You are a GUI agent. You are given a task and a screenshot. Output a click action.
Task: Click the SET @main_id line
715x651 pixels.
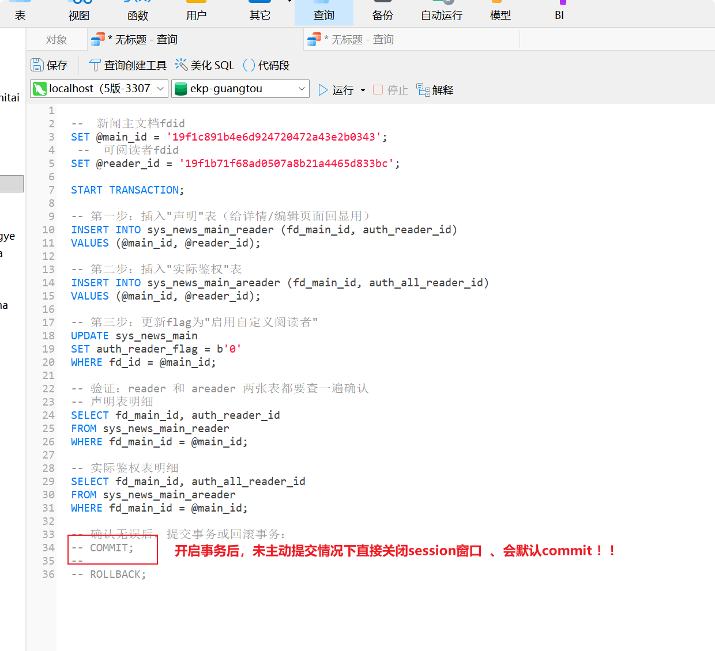[x=229, y=137]
